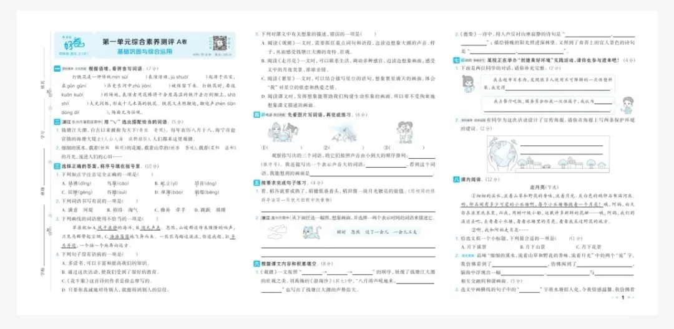Click the blue section badge 一 before 根据语境
Viewport: 674px width, 329px height.
[56, 68]
